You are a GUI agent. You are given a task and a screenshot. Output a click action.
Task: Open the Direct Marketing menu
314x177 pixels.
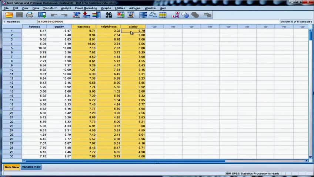[x=86, y=8]
